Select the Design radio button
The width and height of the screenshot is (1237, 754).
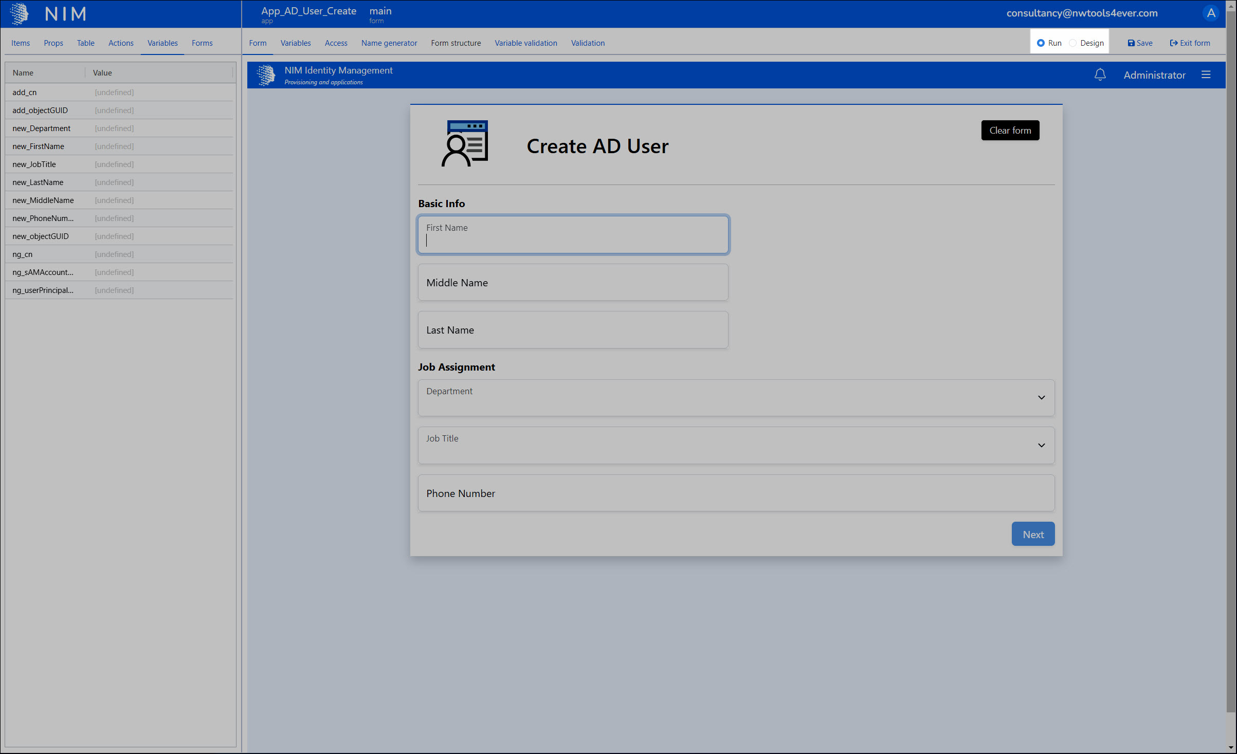1072,43
